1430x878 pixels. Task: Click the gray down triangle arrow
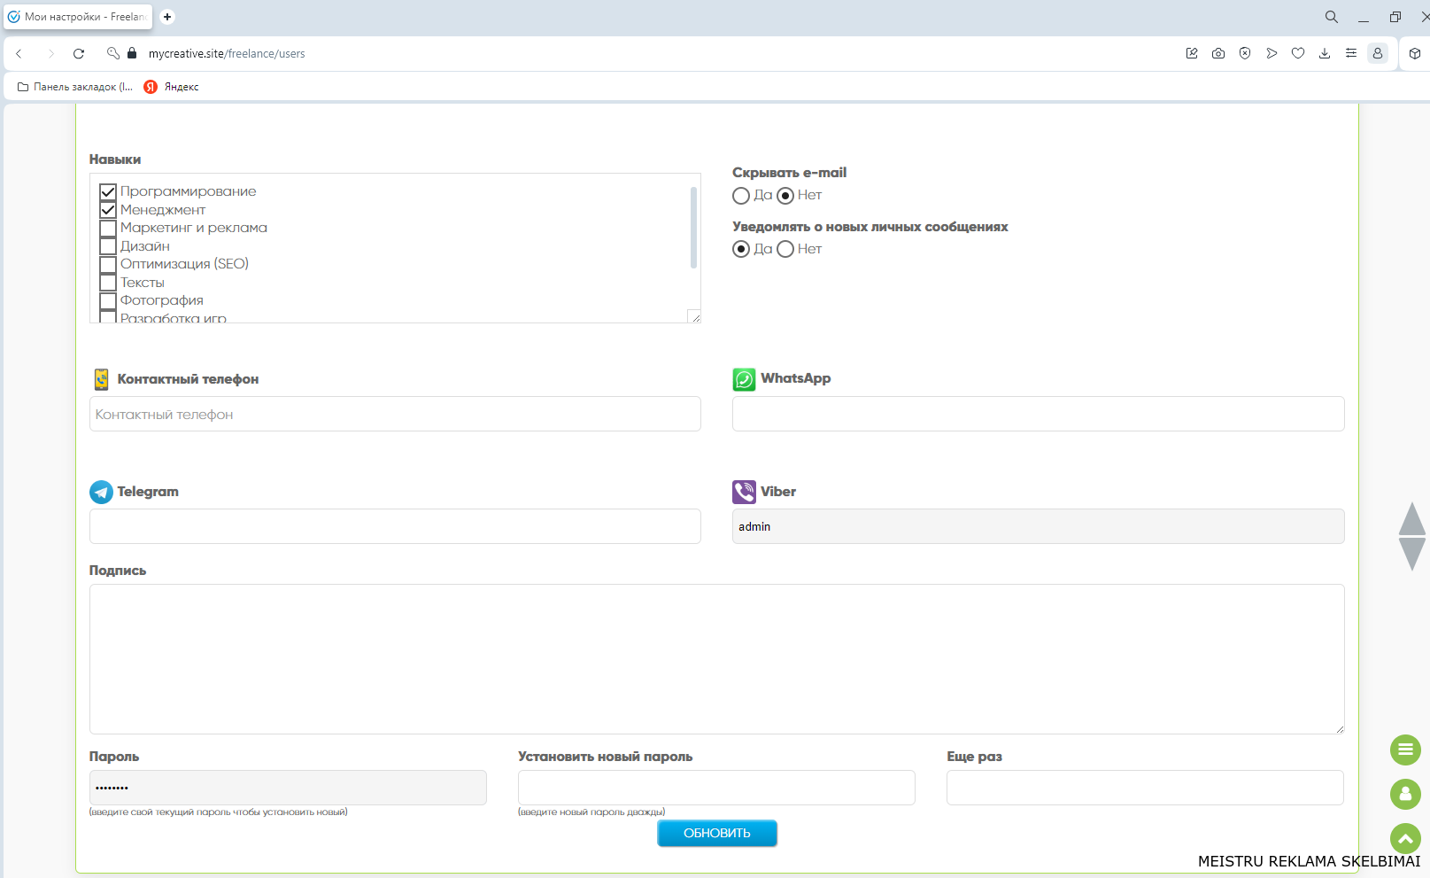tap(1412, 554)
